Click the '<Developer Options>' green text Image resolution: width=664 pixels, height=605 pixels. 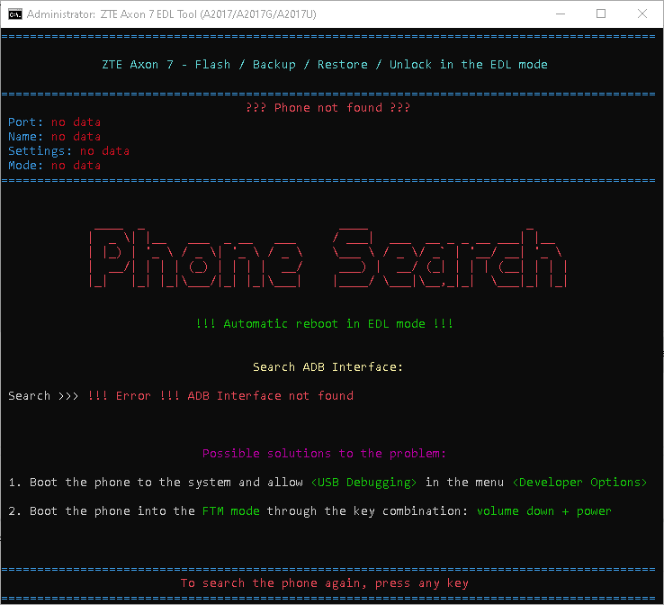(579, 483)
